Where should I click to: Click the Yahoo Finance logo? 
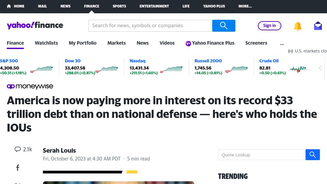35,25
